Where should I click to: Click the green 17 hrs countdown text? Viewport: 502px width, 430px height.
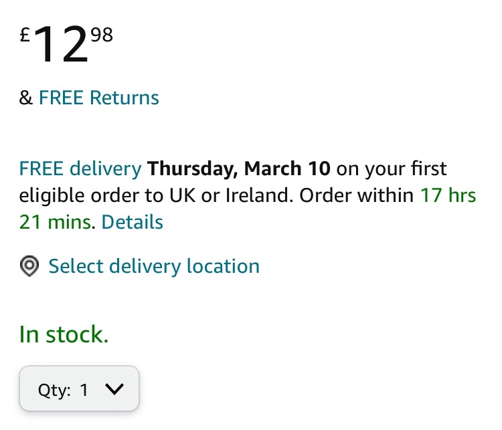[448, 195]
